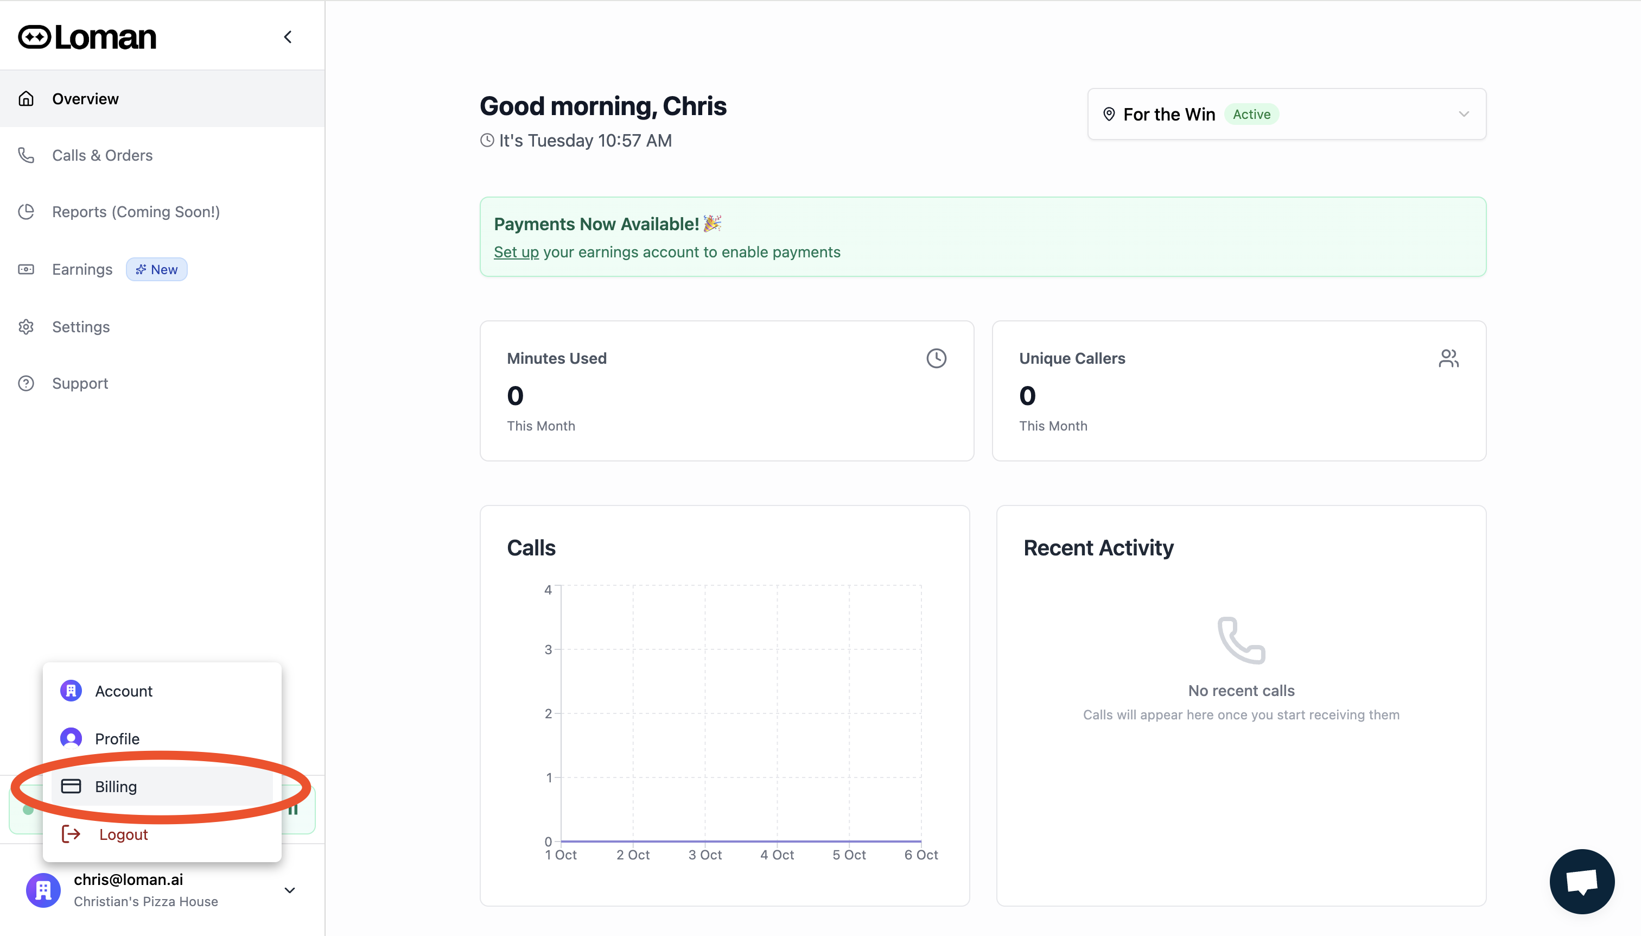Image resolution: width=1641 pixels, height=936 pixels.
Task: Open the Overview page
Action: [x=85, y=99]
